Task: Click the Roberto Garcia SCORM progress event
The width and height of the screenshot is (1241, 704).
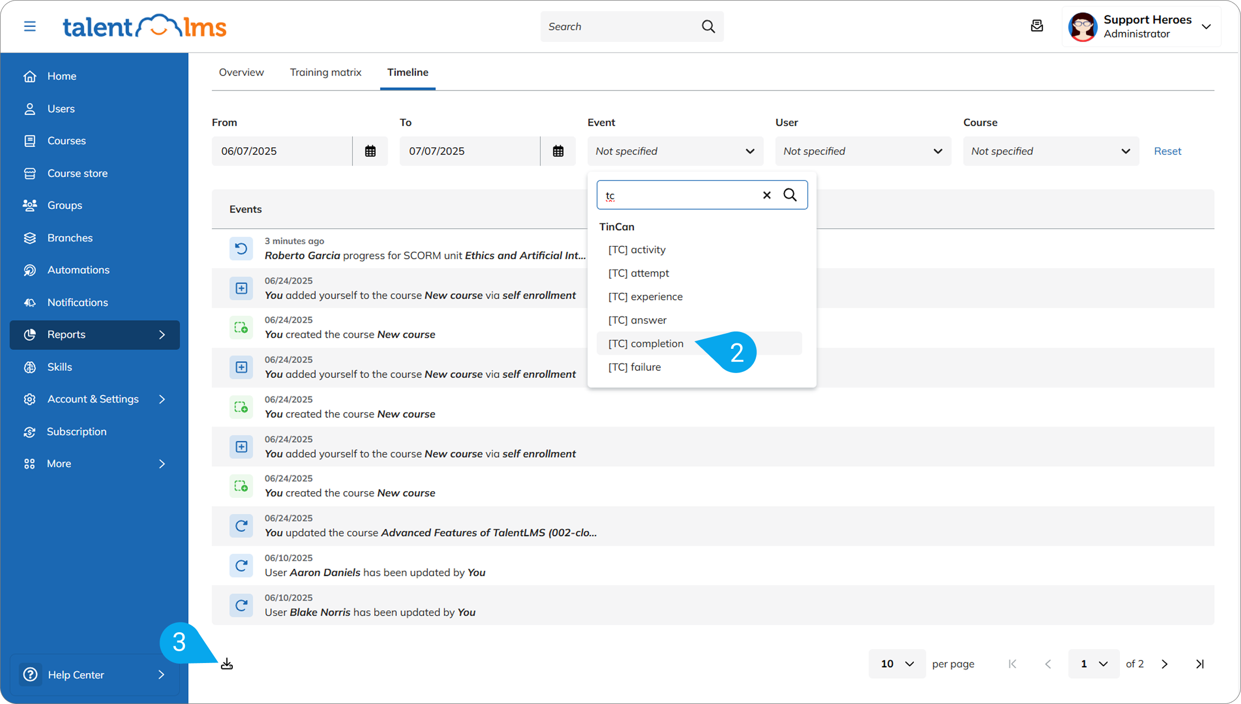Action: click(425, 256)
